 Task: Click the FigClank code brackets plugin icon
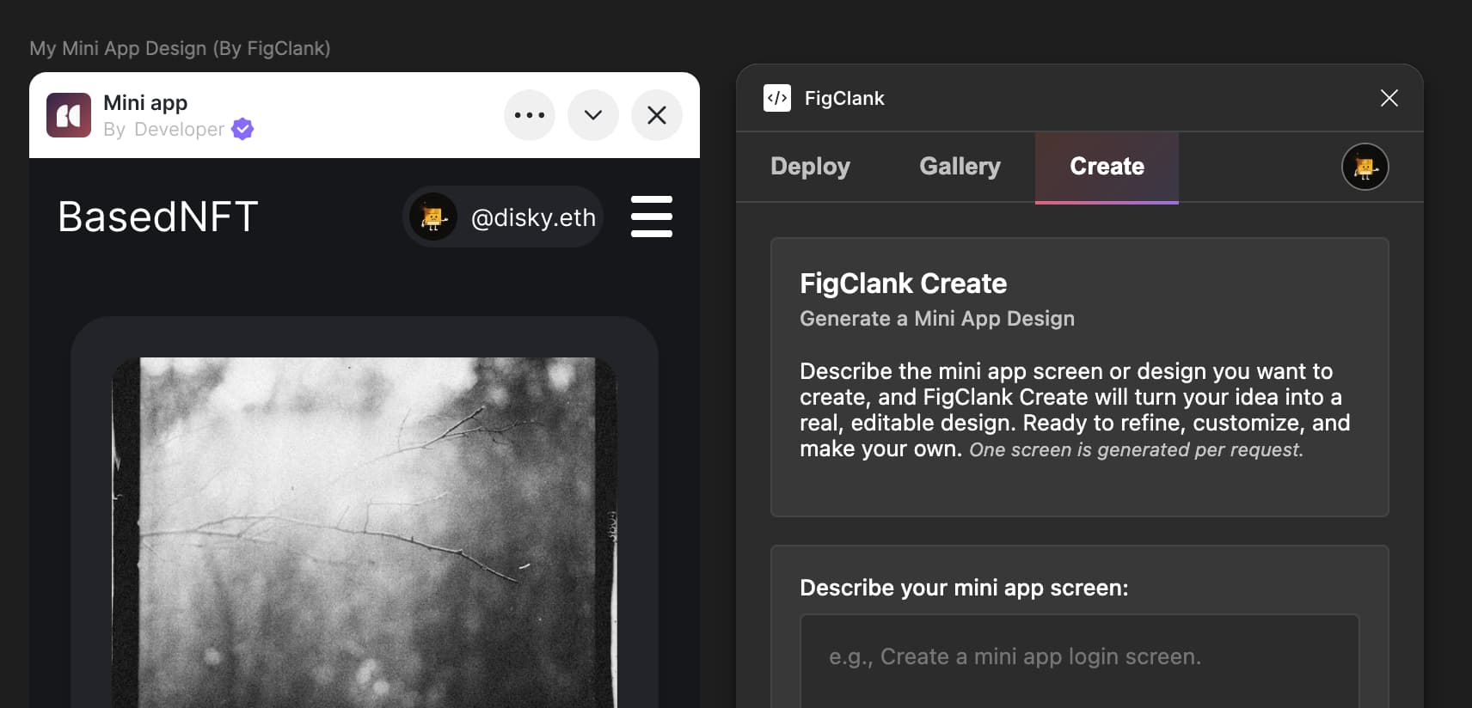(777, 98)
